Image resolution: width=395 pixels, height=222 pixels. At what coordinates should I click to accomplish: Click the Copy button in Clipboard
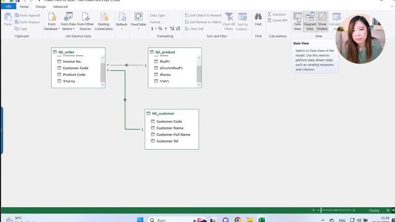click(21, 29)
